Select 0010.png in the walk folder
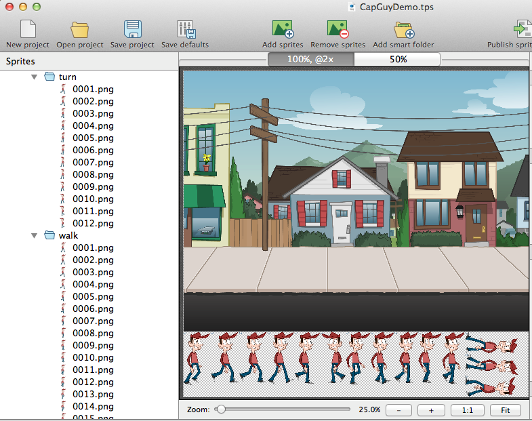Image resolution: width=532 pixels, height=421 pixels. 93,358
